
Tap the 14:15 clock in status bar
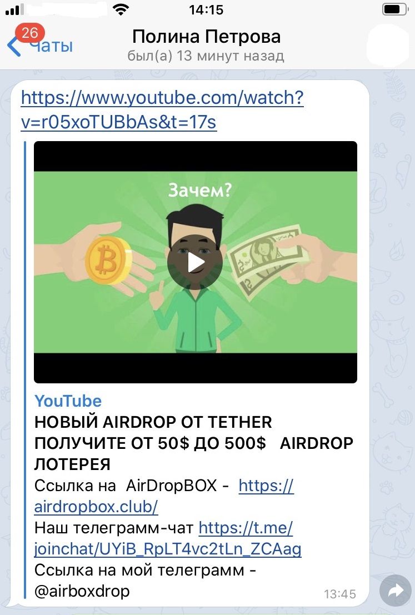[206, 10]
